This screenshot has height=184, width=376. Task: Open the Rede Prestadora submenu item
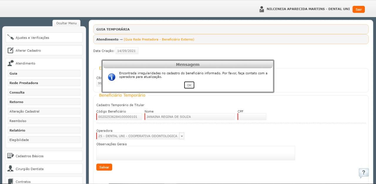pyautogui.click(x=44, y=83)
